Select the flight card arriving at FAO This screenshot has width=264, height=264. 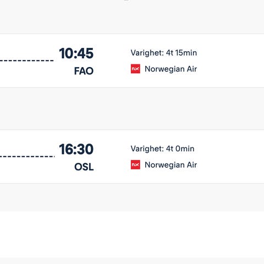[x=132, y=61]
